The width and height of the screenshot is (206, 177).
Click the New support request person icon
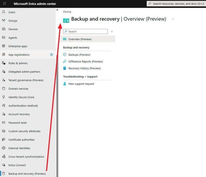(x=65, y=84)
